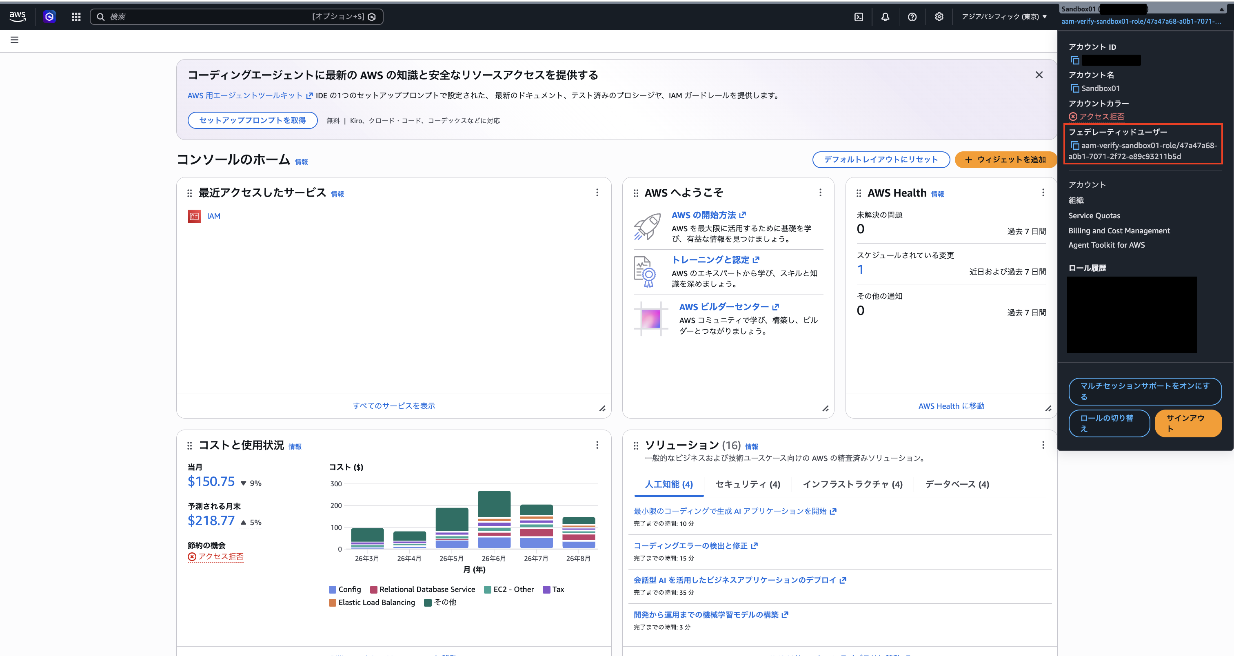The height and width of the screenshot is (656, 1234).
Task: Click resize handle of AWS Health widget
Action: tap(1048, 408)
